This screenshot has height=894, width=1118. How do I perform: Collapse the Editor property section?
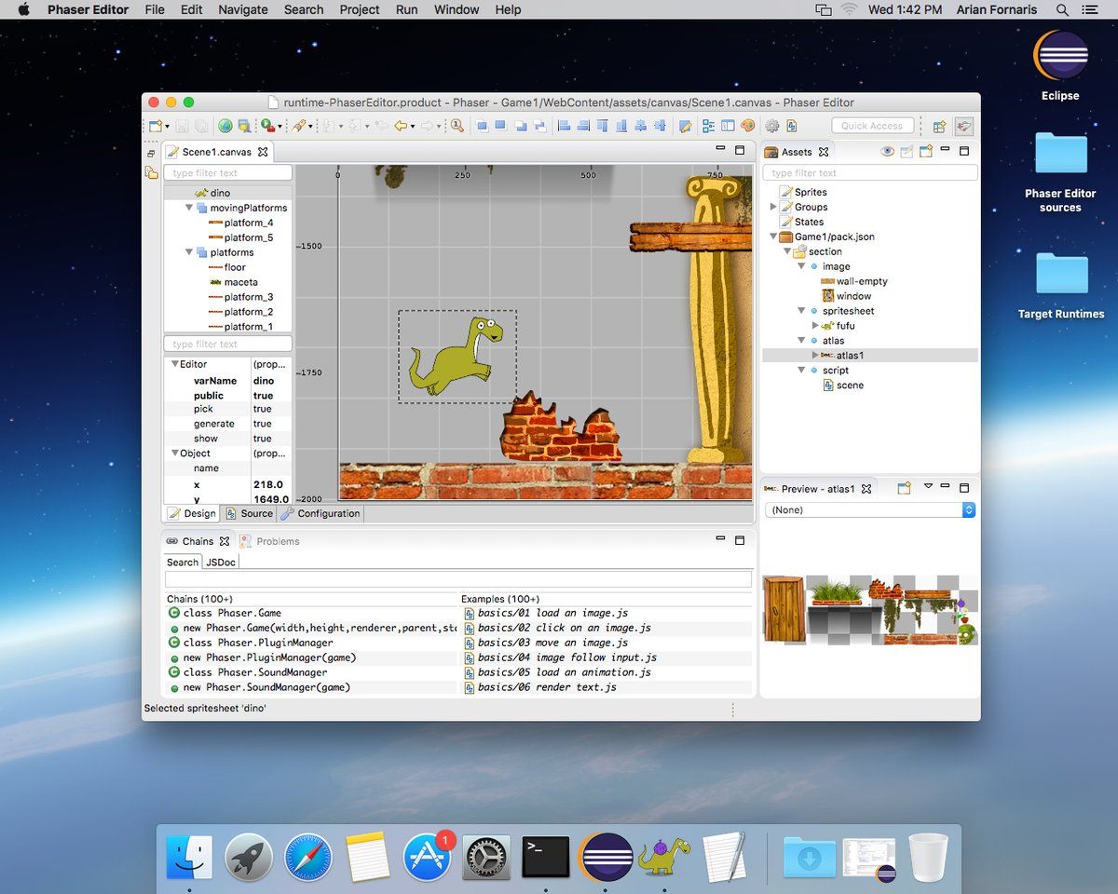point(174,364)
